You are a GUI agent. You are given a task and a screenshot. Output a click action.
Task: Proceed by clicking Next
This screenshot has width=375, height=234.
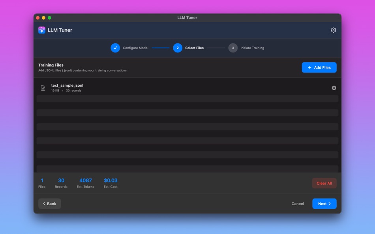pos(324,204)
